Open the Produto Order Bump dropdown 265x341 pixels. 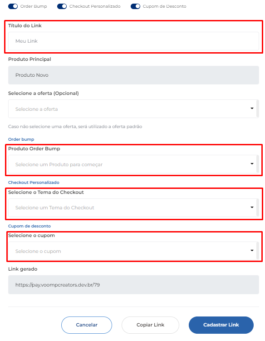[x=133, y=164]
